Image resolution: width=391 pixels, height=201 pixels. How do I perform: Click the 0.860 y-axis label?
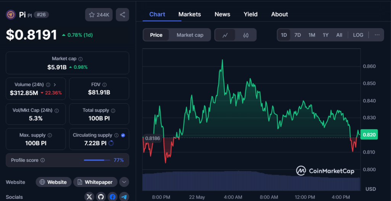click(368, 66)
